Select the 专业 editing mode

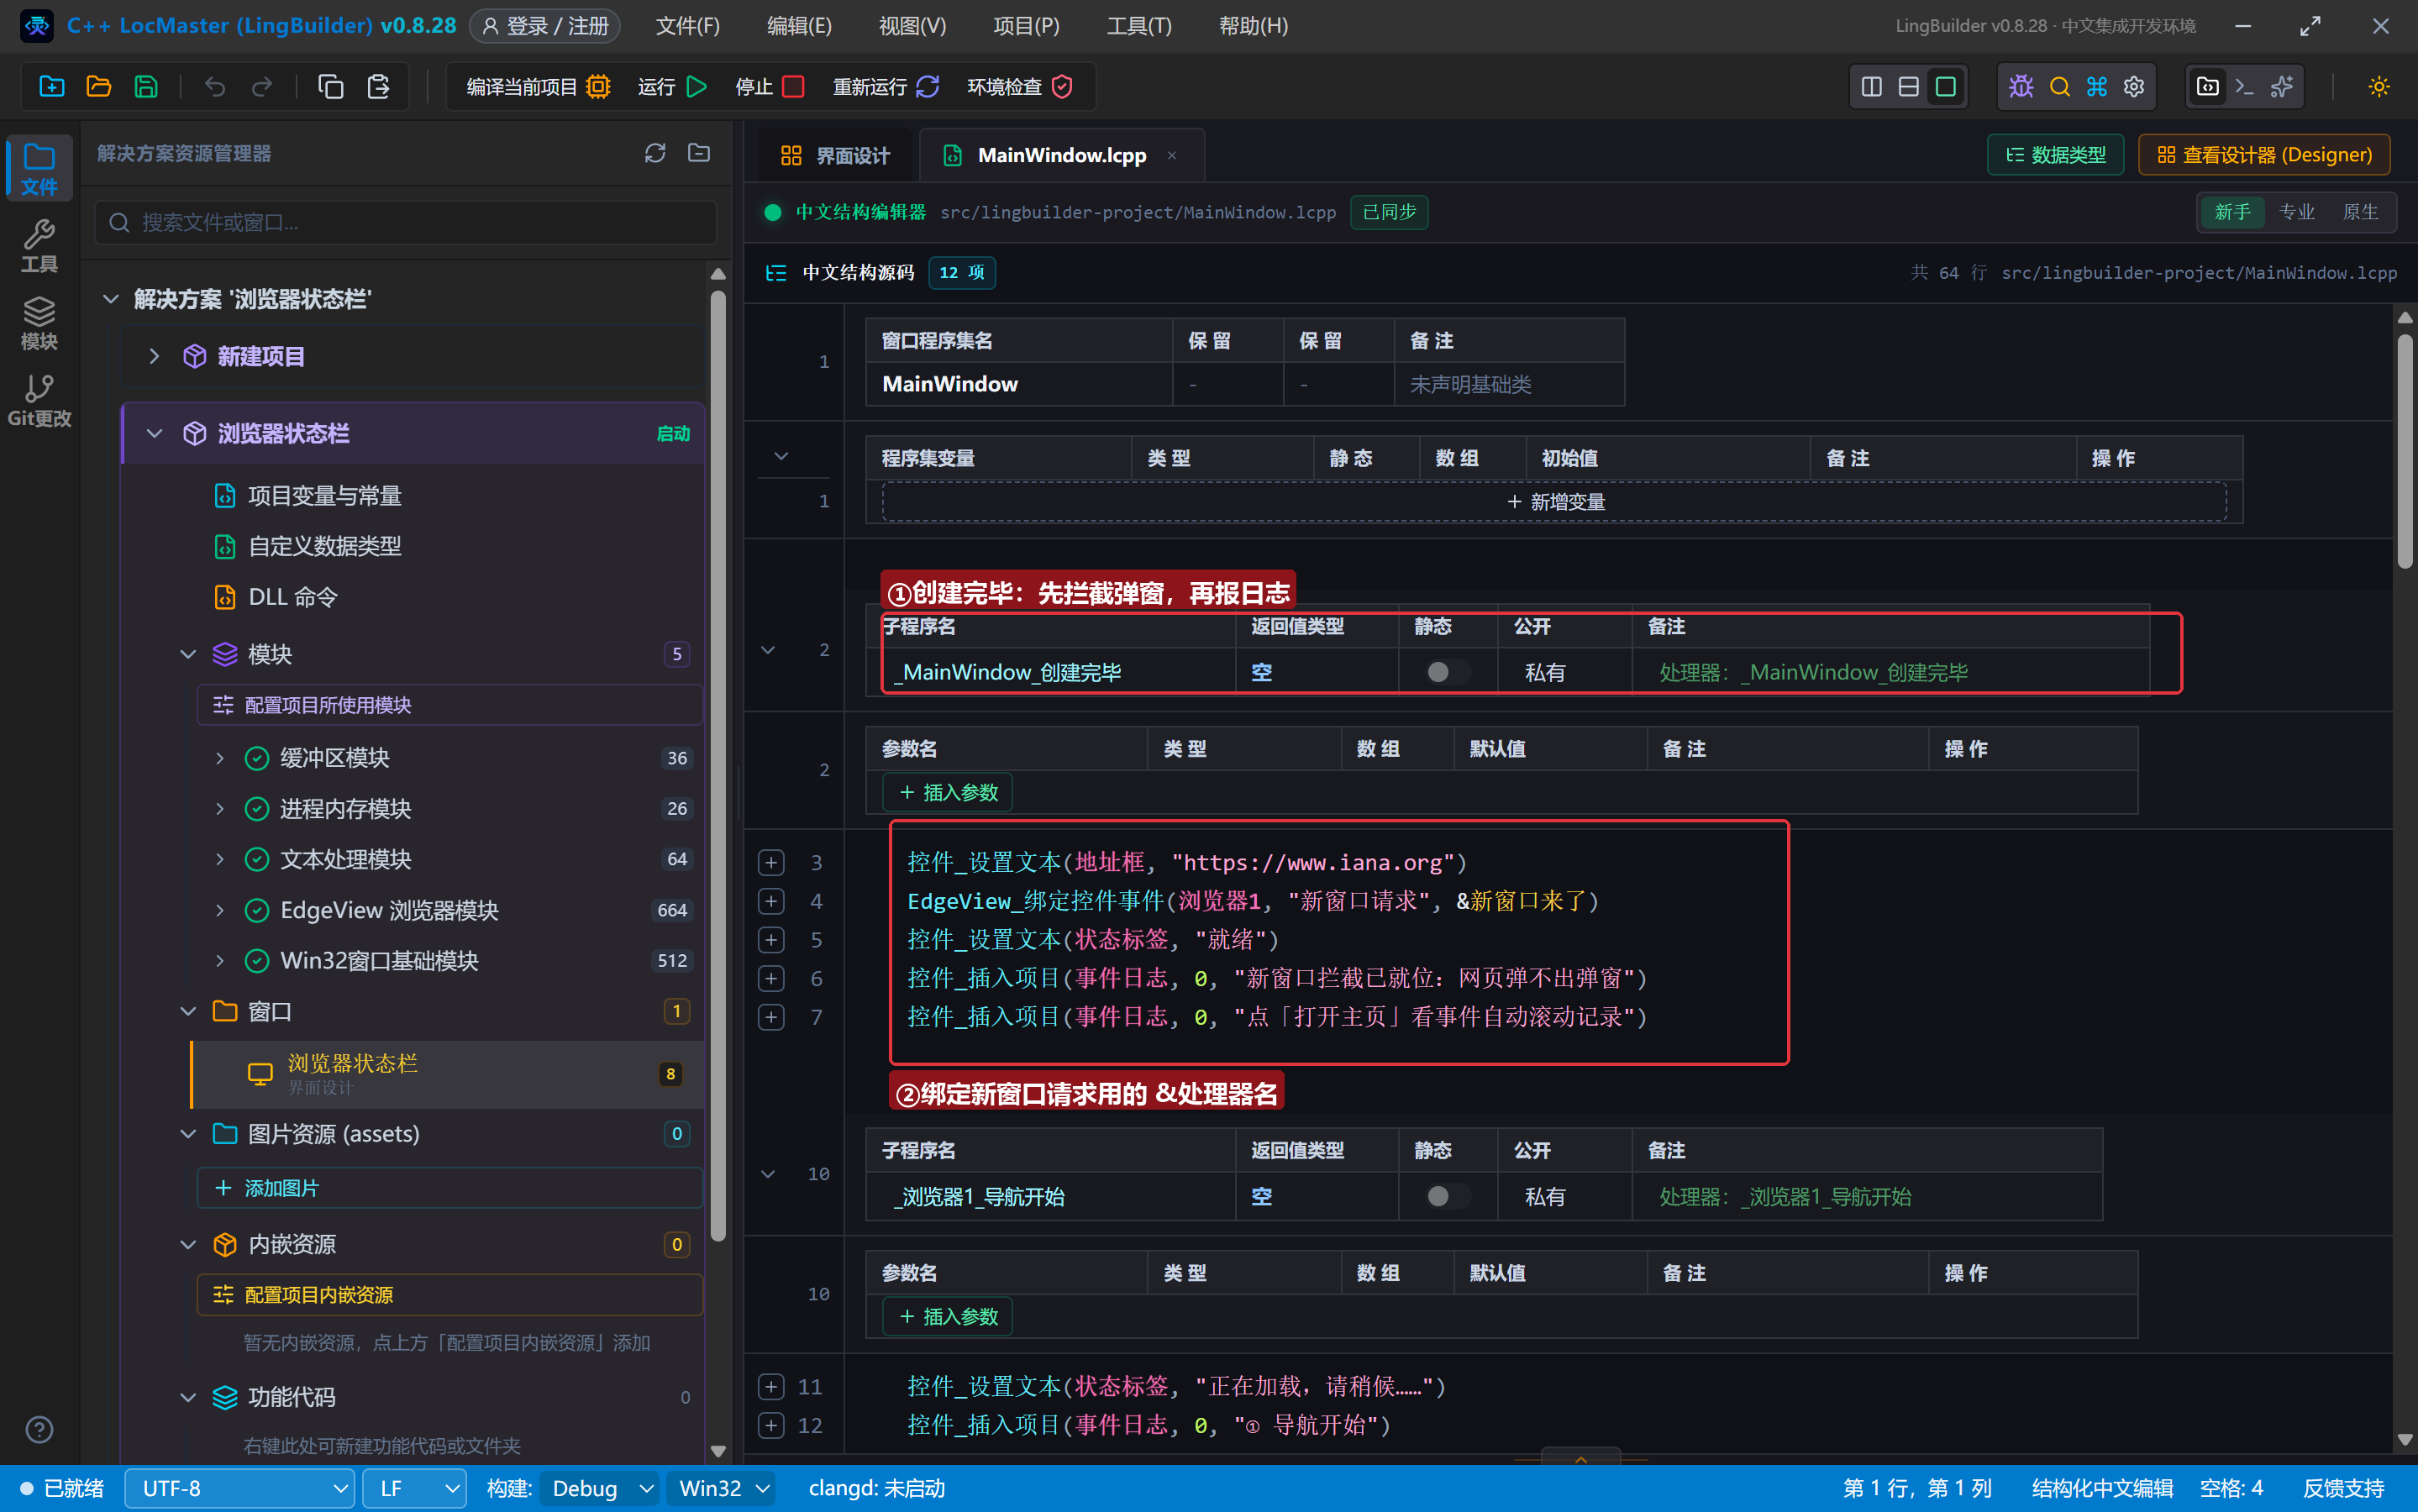pos(2296,212)
